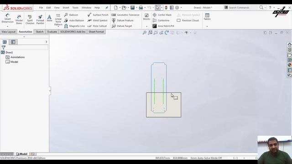Run the Spell Checker
This screenshot has height=164, width=292.
pyautogui.click(x=30, y=20)
